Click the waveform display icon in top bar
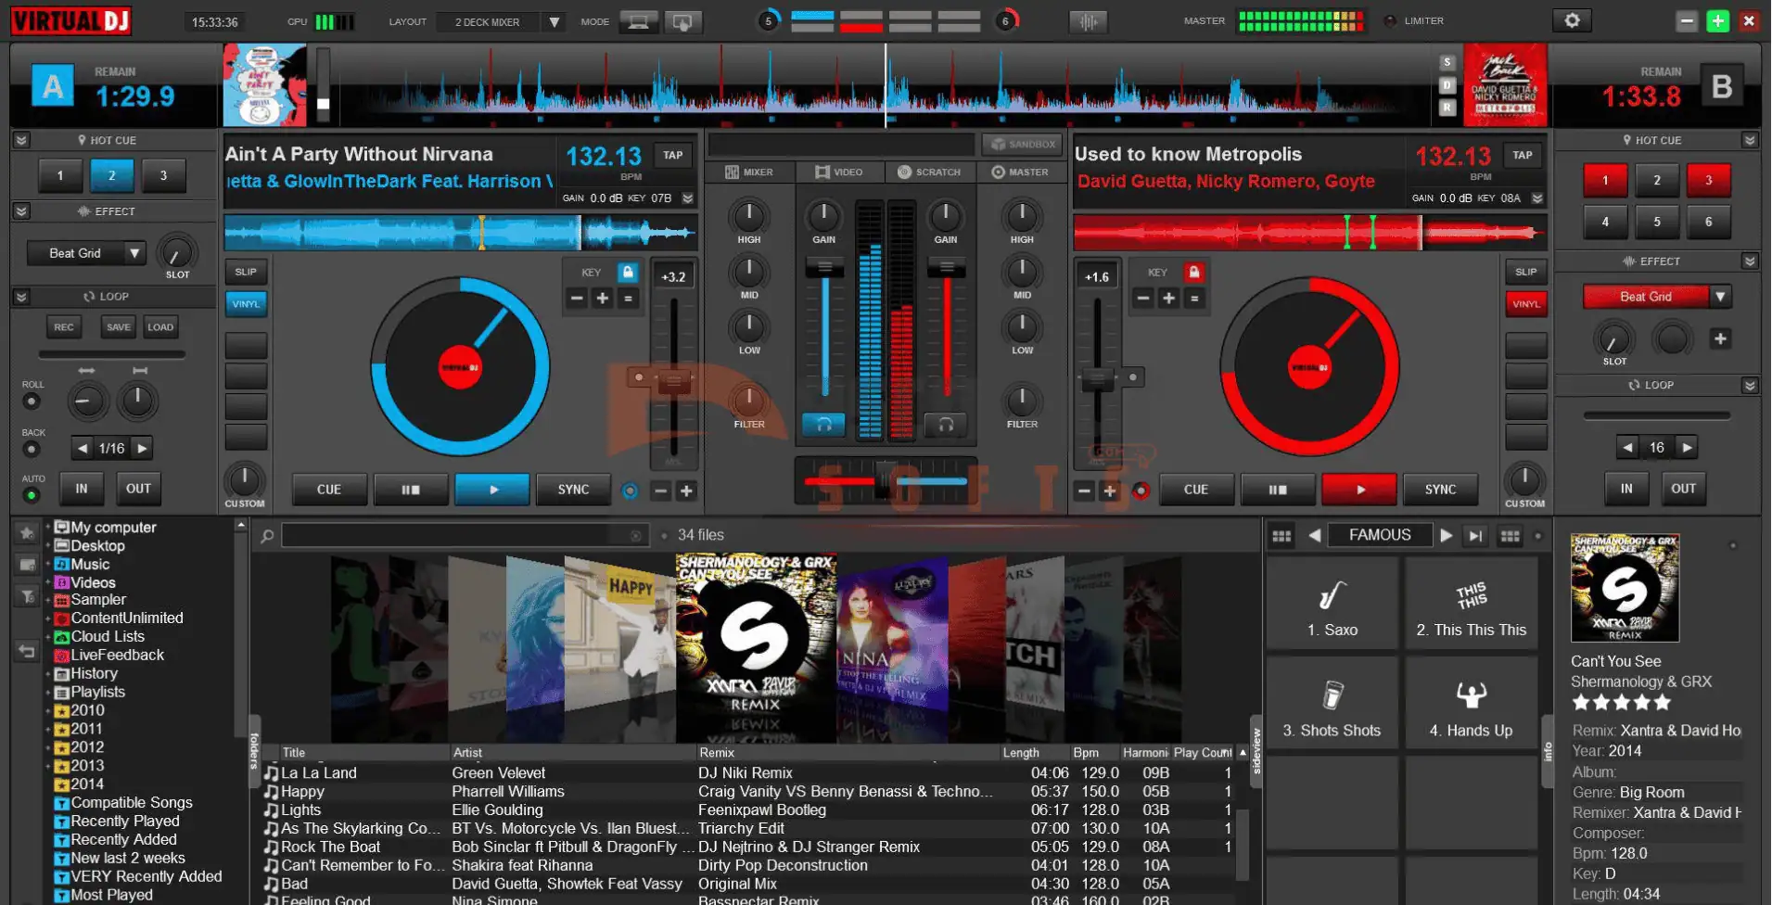This screenshot has width=1772, height=905. [x=1088, y=21]
